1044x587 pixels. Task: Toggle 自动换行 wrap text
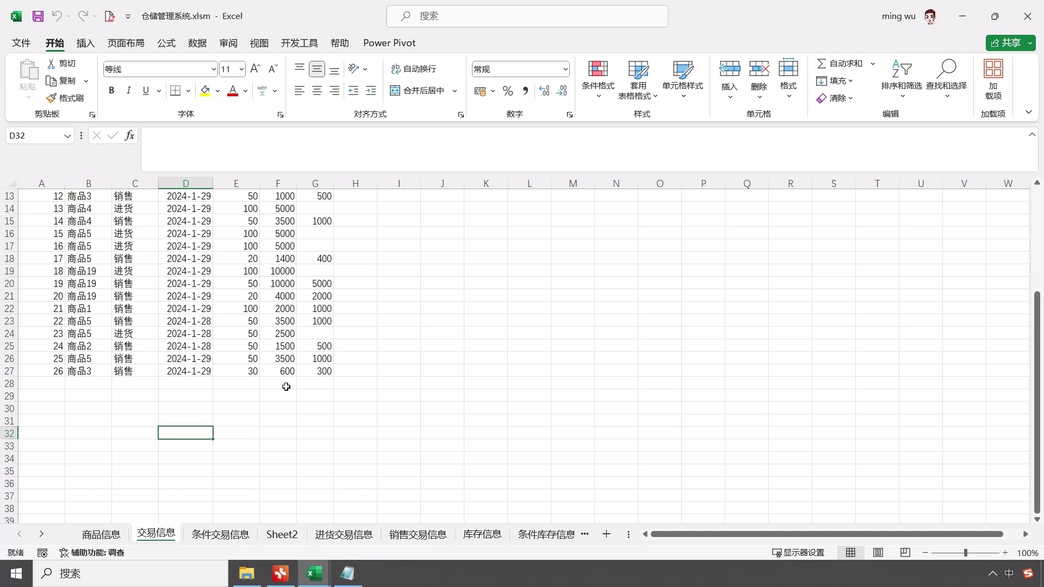coord(413,69)
